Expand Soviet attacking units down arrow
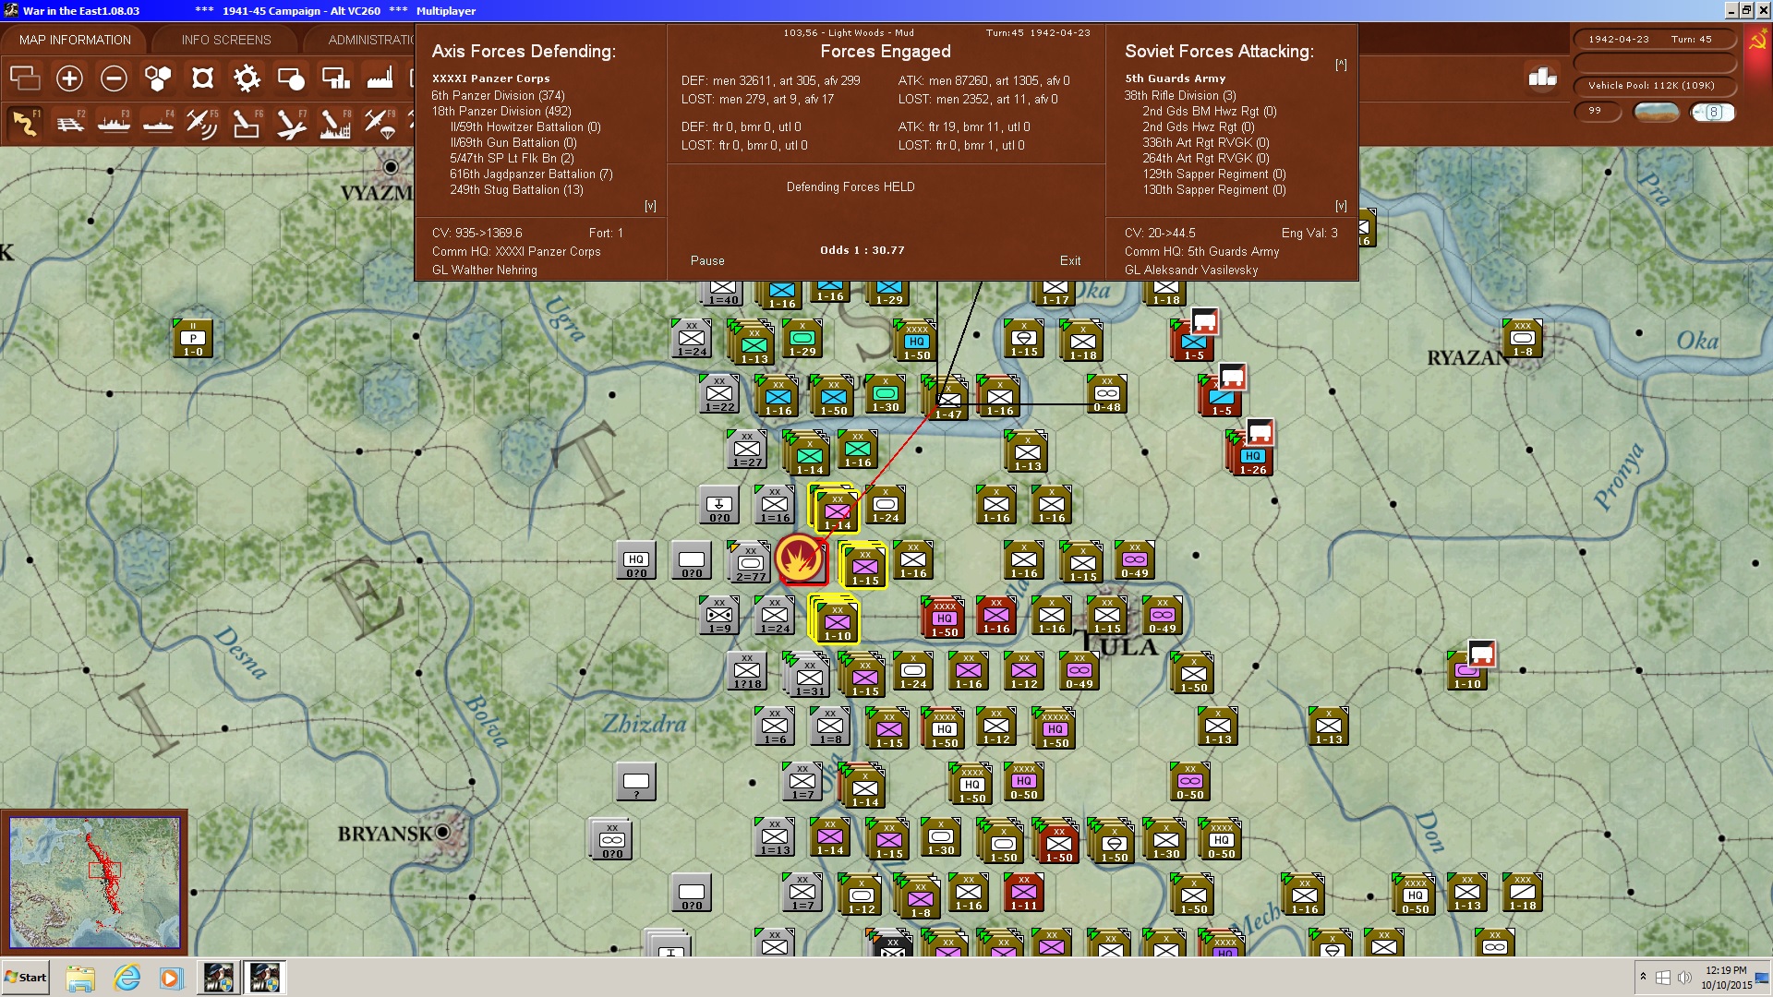The image size is (1773, 997). [1341, 206]
